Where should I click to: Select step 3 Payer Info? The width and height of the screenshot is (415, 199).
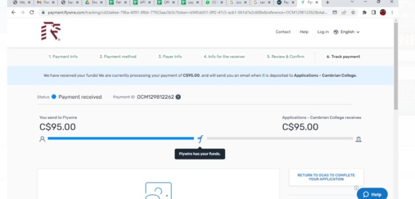click(170, 56)
